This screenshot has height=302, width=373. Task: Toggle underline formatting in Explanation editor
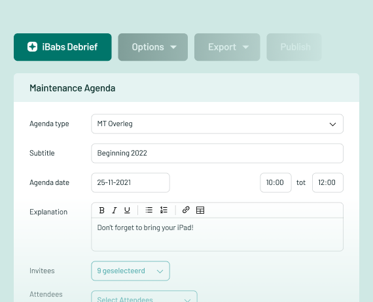click(x=127, y=210)
